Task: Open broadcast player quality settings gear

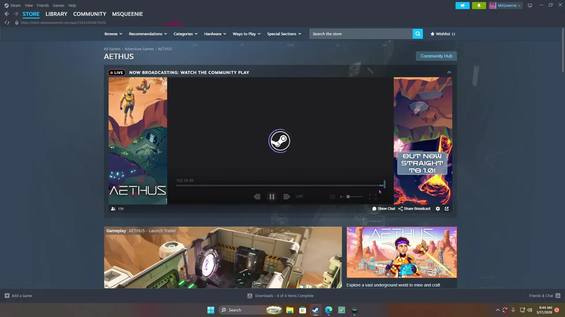Action: [x=332, y=197]
